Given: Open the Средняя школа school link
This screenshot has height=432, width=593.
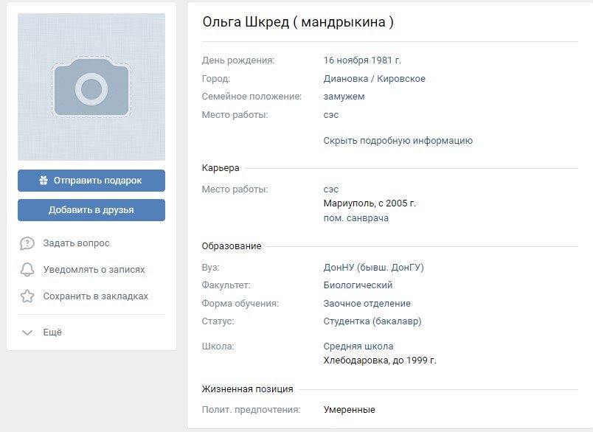Looking at the screenshot, I should [x=358, y=346].
